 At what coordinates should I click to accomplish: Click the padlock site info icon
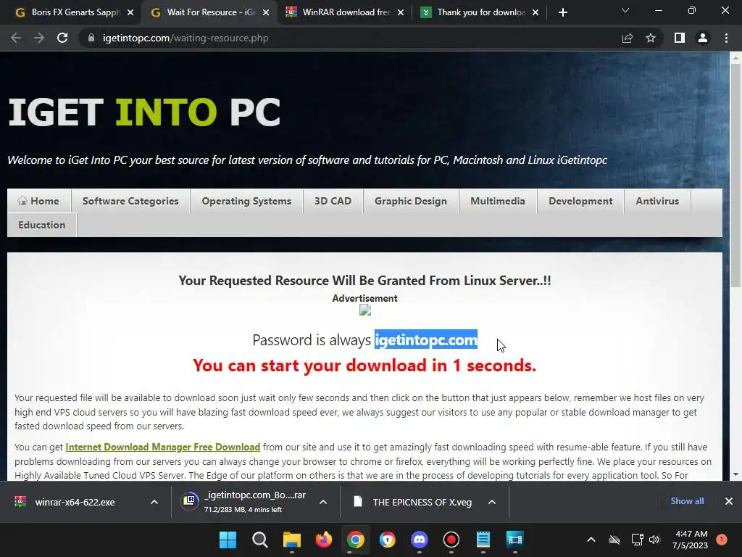coord(91,38)
